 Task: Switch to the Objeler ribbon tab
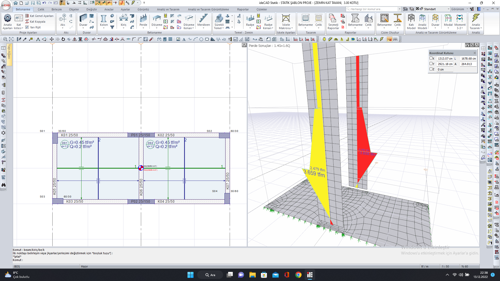74,9
